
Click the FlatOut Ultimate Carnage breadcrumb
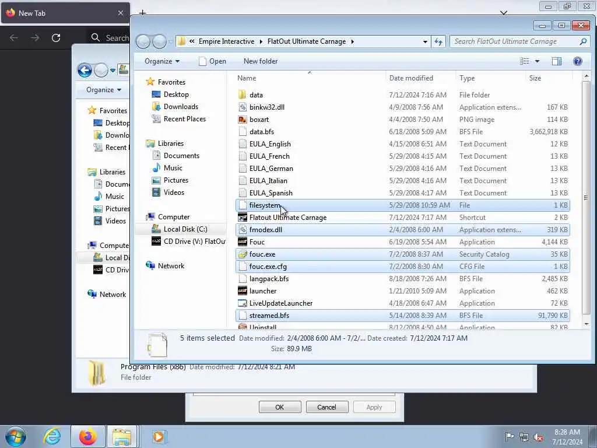pyautogui.click(x=307, y=41)
